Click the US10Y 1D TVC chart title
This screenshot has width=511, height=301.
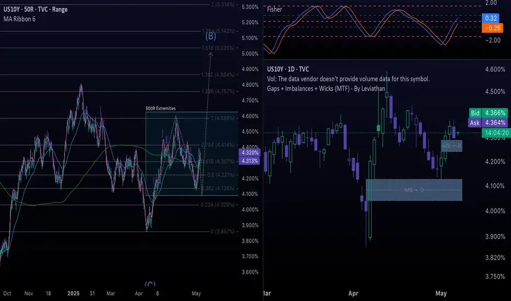288,69
